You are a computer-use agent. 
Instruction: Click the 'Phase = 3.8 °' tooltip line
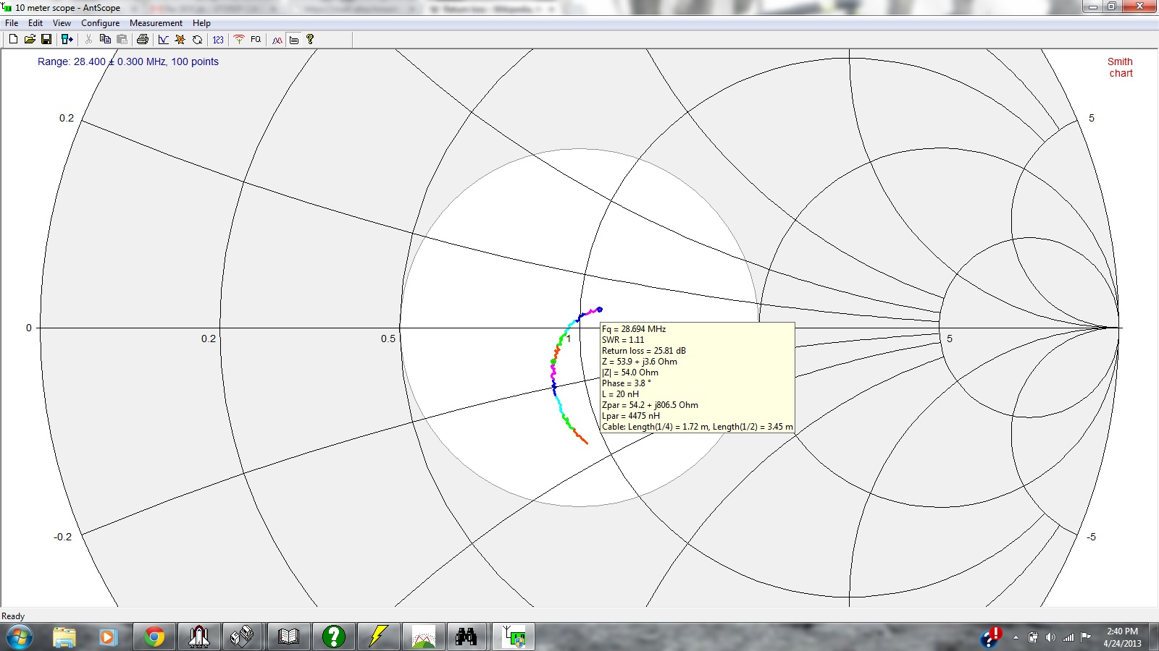(627, 383)
